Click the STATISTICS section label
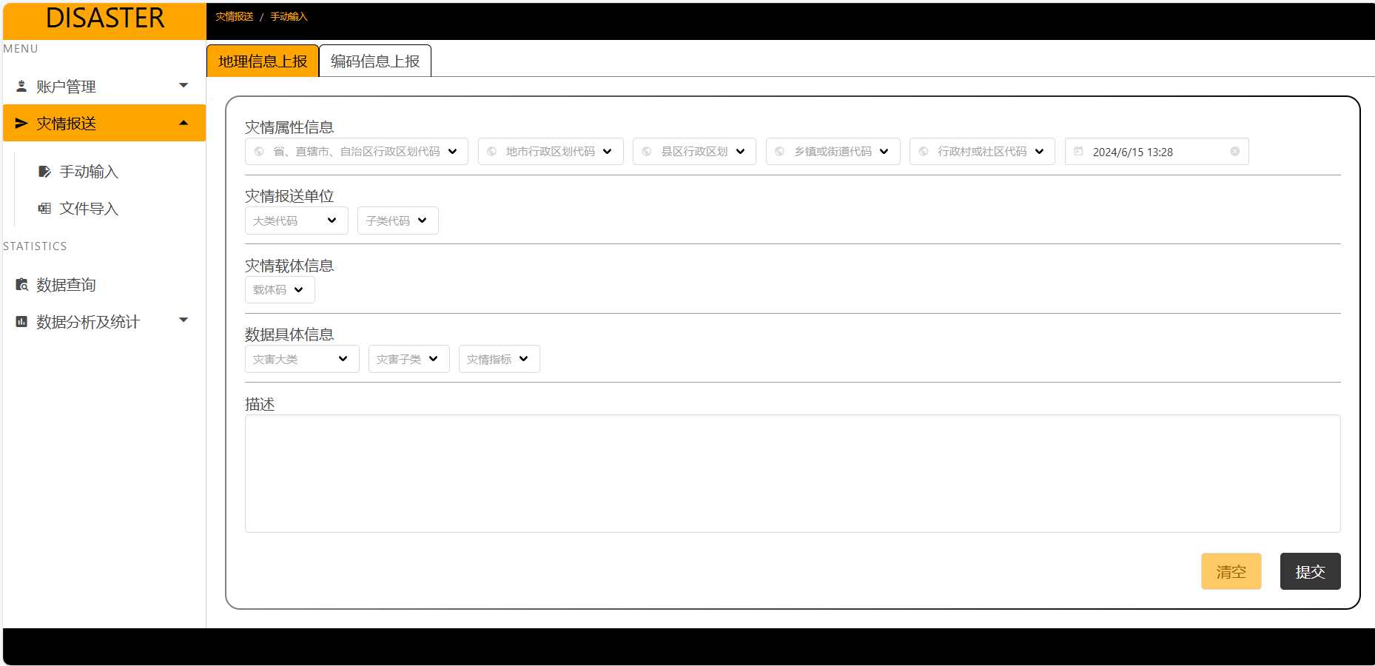1375x666 pixels. coord(35,246)
